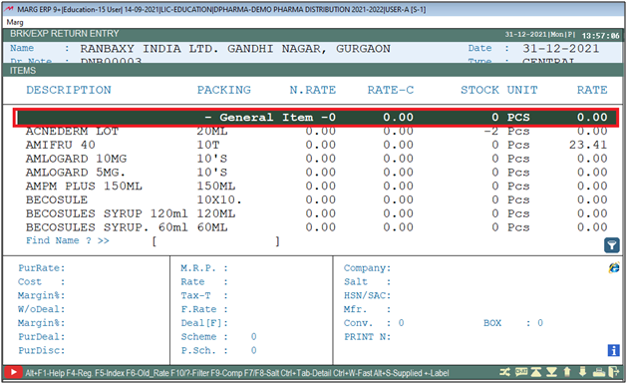Click the DESCRIPTION column header
628x384 pixels.
coord(69,90)
